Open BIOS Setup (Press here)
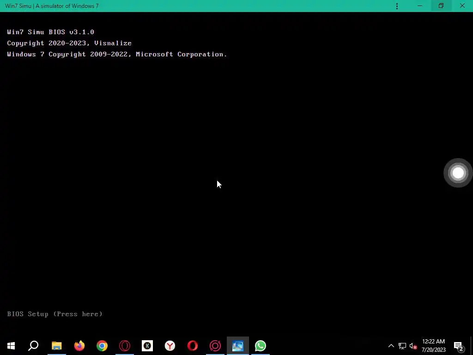 pos(55,314)
